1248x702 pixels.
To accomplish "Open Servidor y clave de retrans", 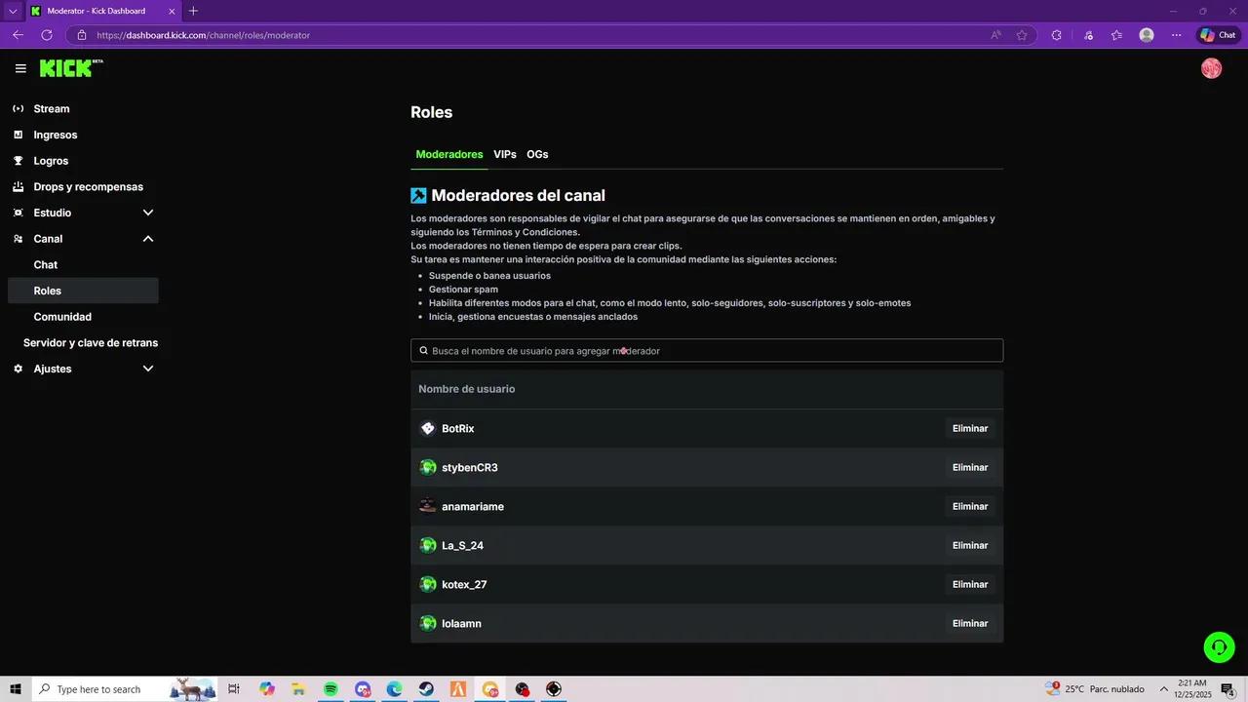I will (91, 342).
